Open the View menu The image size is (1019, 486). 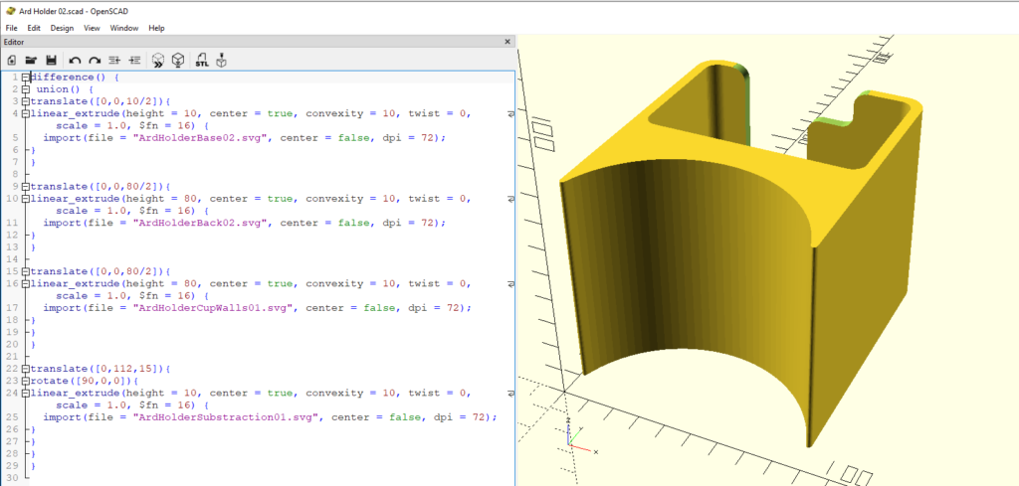92,28
